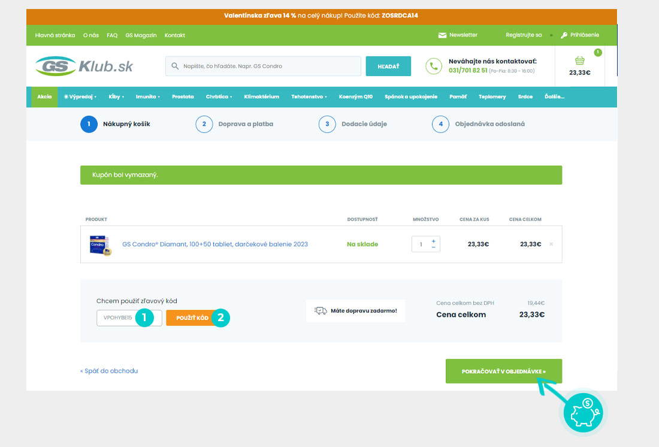Click POKRAČOVAŤ V OBJEDNÁVKE button
This screenshot has width=659, height=447.
tap(503, 372)
